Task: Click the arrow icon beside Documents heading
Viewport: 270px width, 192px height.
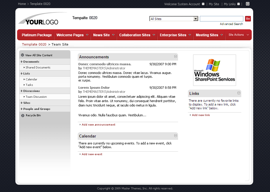Action: (x=21, y=62)
